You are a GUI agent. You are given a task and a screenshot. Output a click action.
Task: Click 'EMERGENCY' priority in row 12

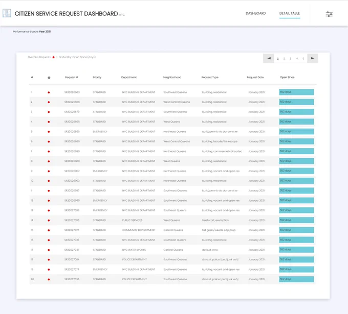[100, 201]
